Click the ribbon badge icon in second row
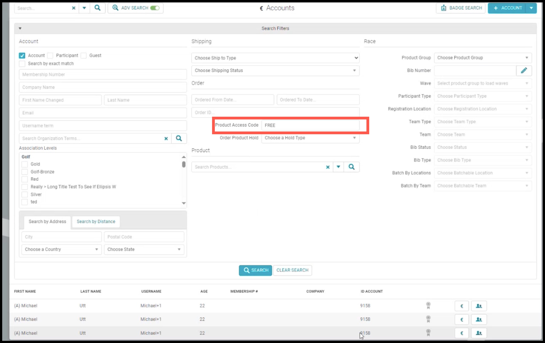The image size is (545, 343). tap(428, 319)
